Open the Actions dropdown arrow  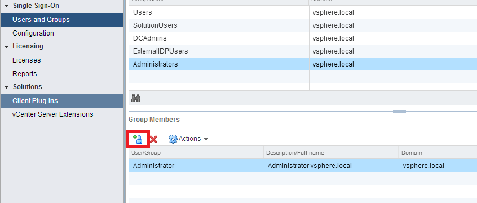click(206, 139)
